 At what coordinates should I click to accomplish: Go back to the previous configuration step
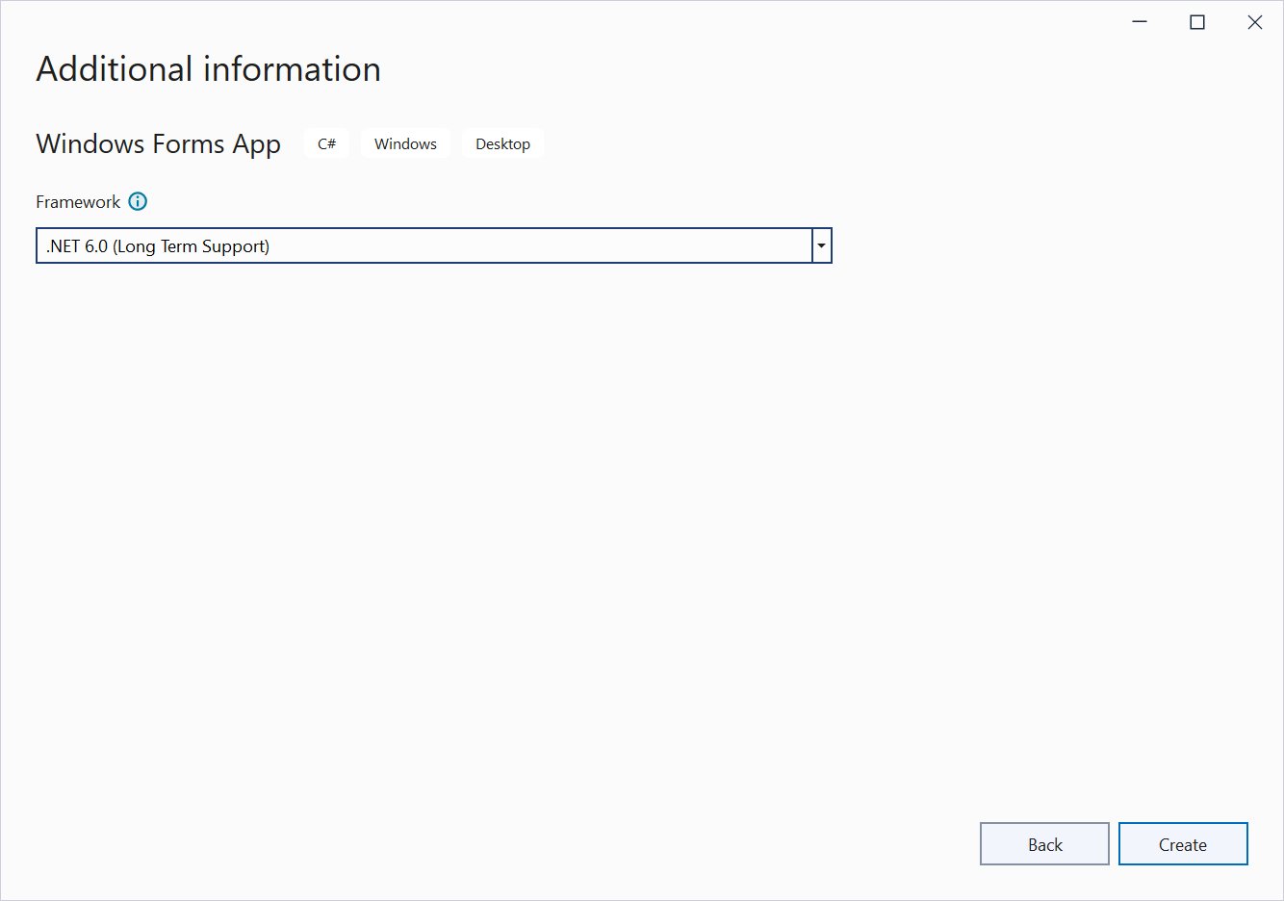(x=1044, y=843)
